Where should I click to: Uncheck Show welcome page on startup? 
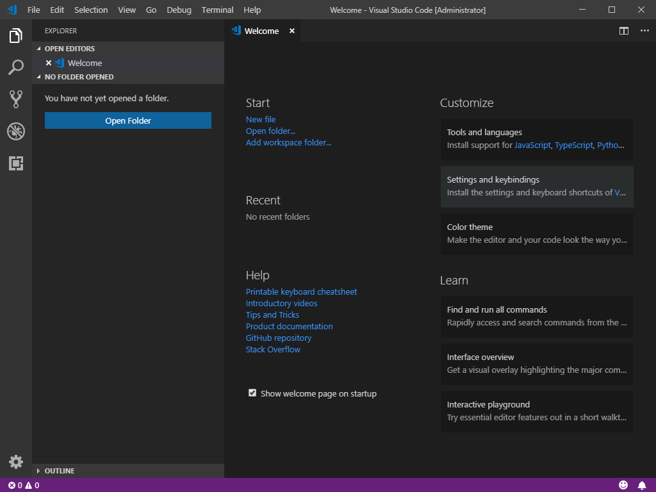(252, 393)
